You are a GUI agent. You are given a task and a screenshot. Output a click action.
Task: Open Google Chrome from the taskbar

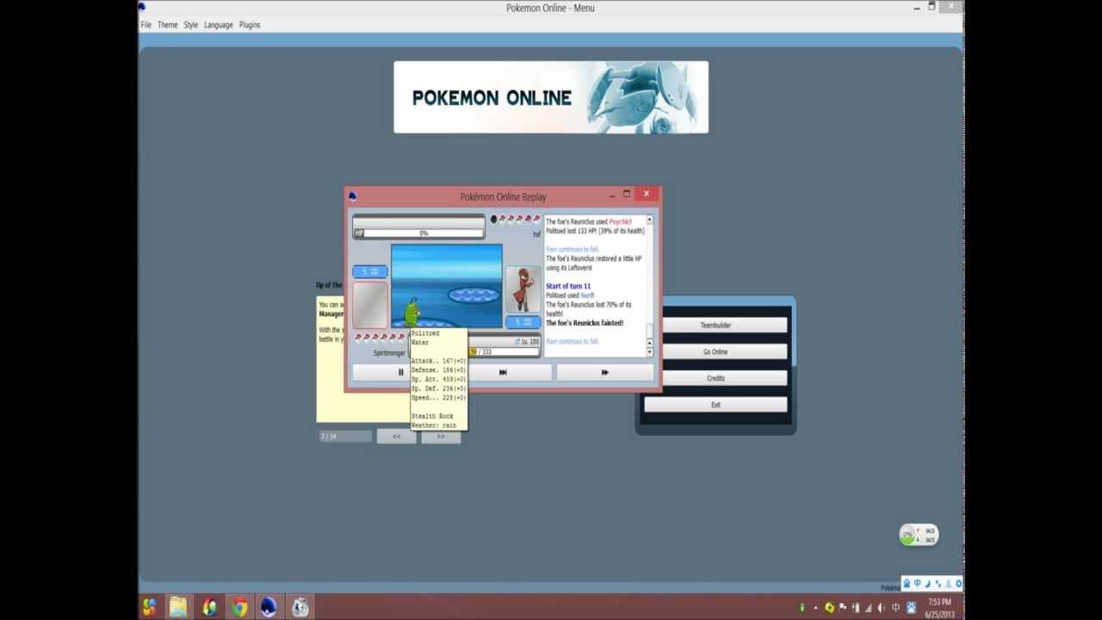pos(239,607)
